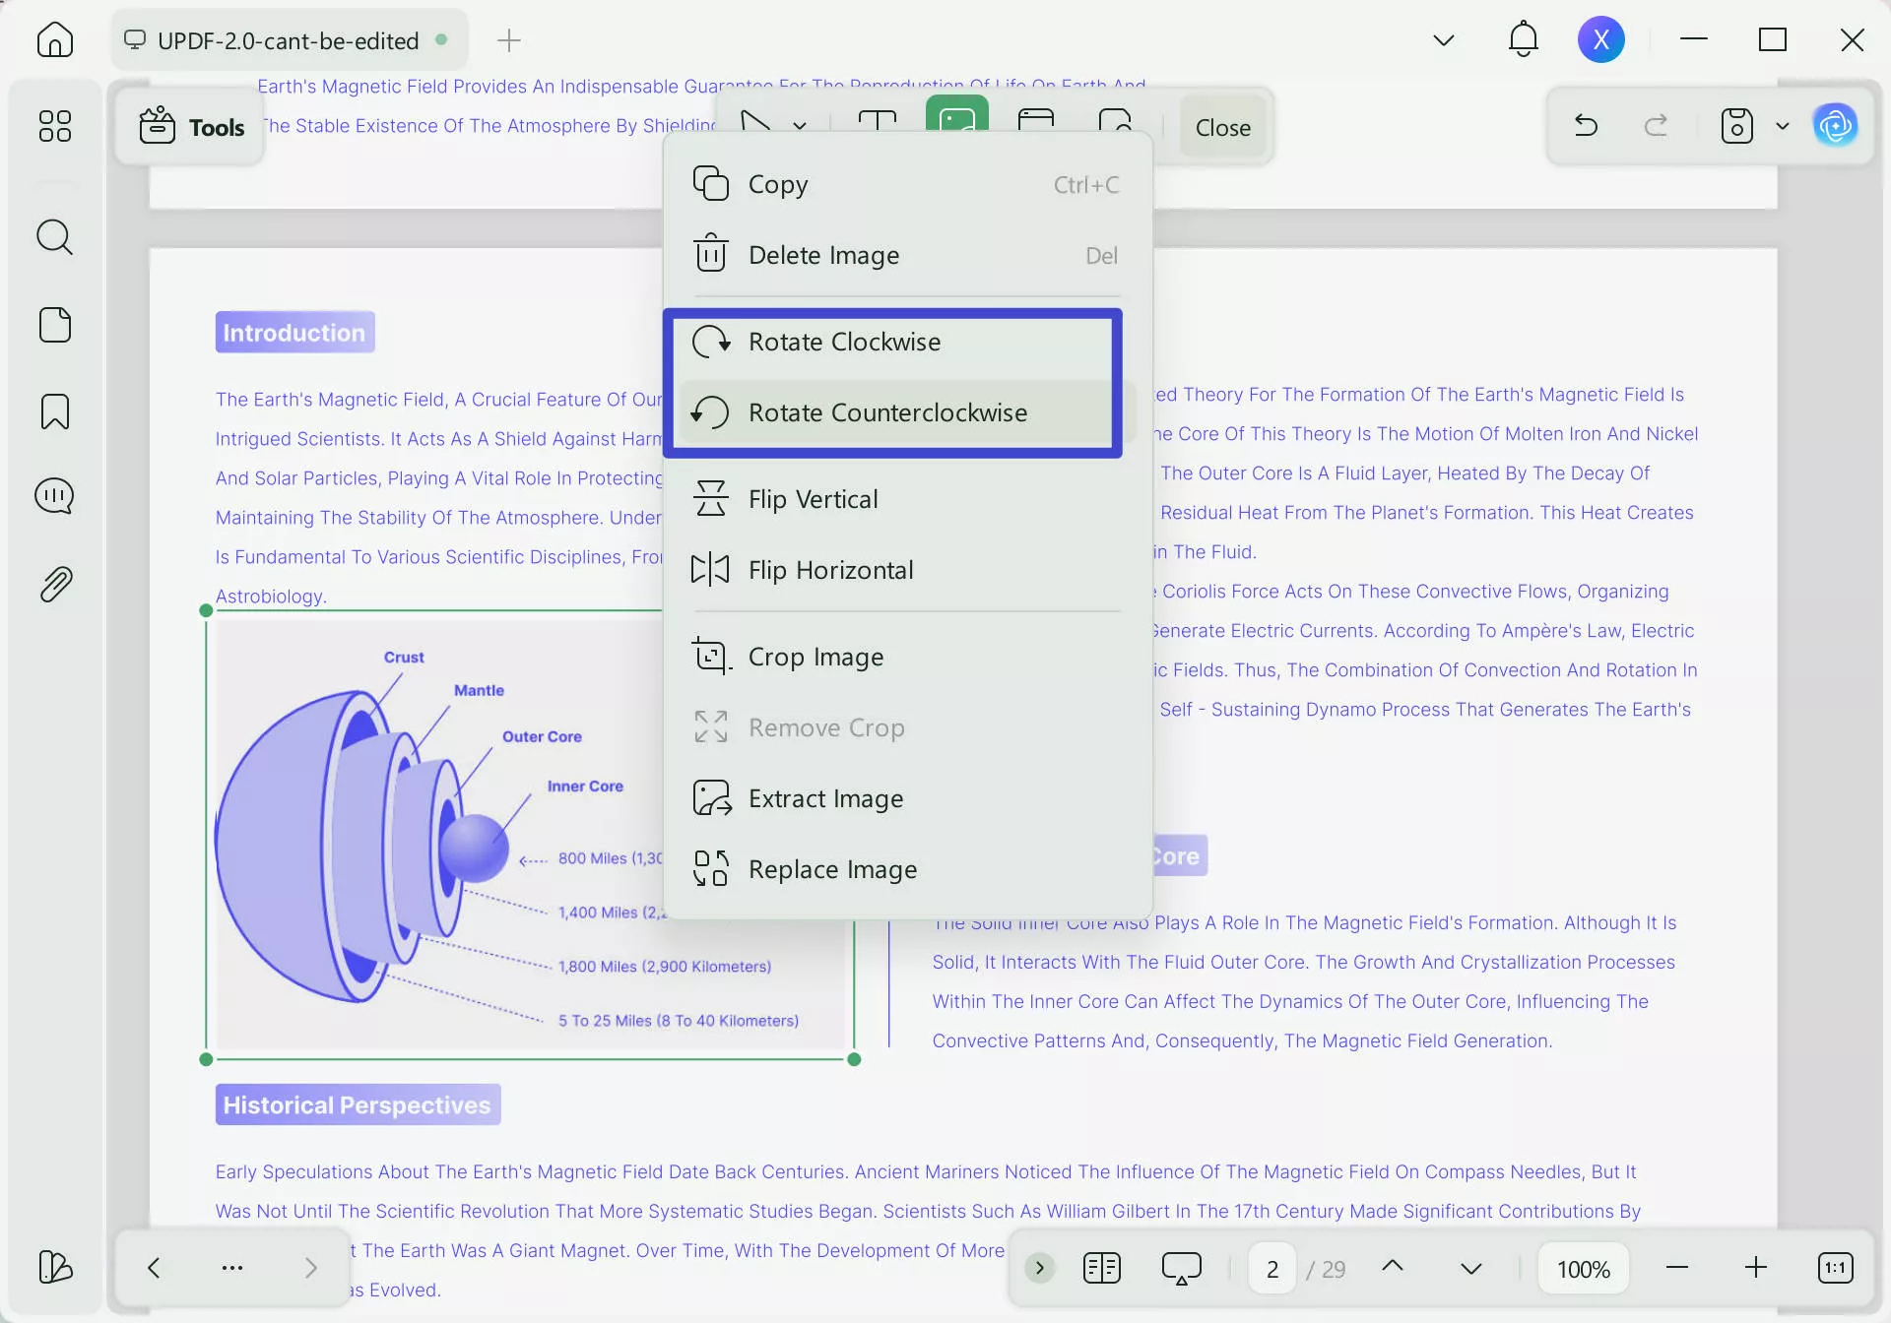Zoom in with the plus button

(x=1755, y=1268)
